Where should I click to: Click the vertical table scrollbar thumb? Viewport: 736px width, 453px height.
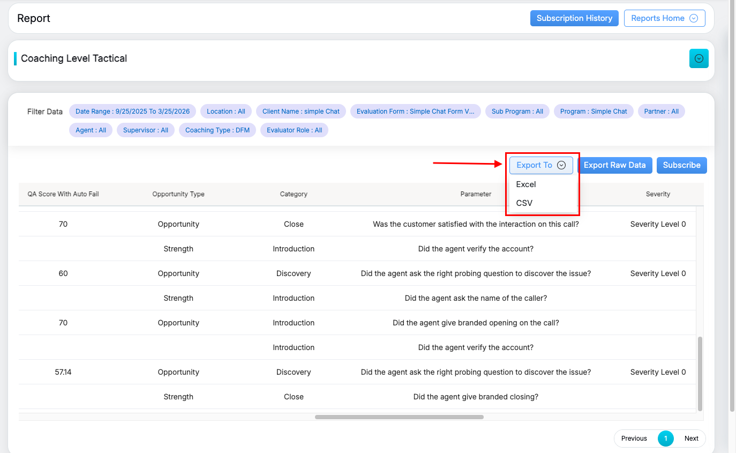click(x=700, y=373)
